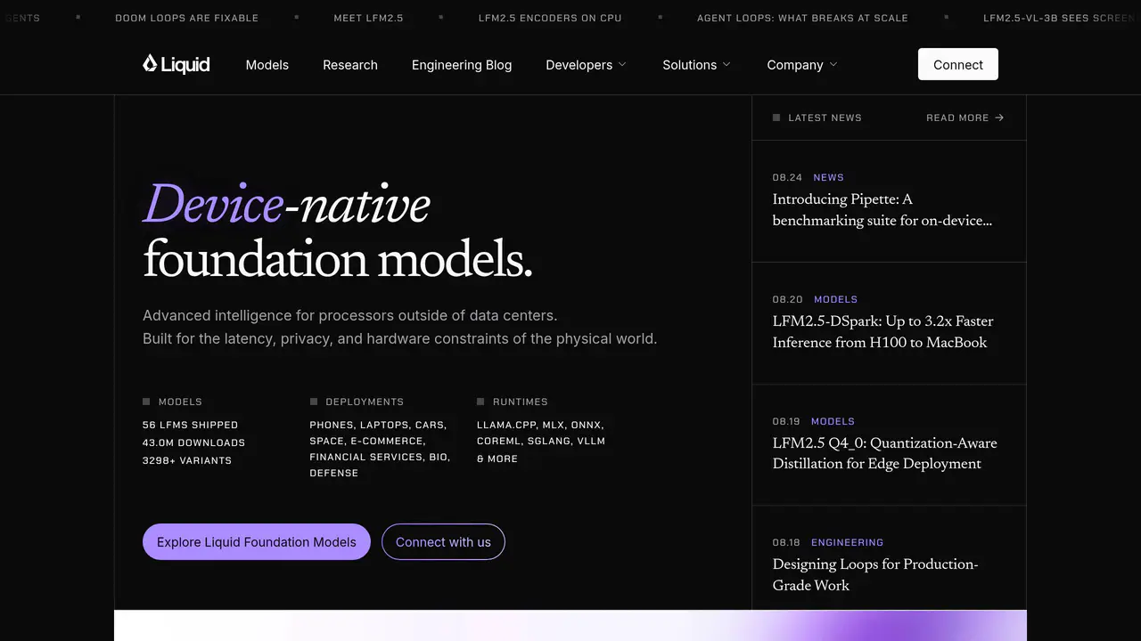Click ticker item DOOM LOOPS ARE FIXABLE
1141x641 pixels.
click(x=187, y=18)
